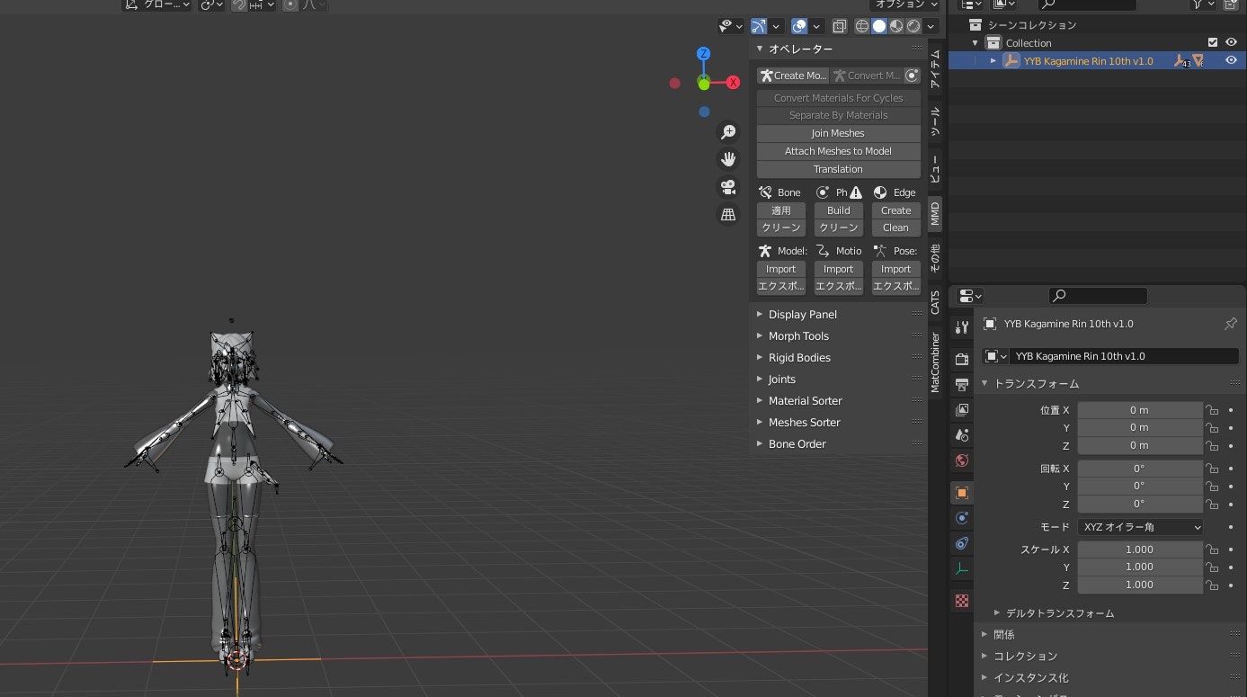This screenshot has height=697, width=1247.
Task: Open the Texture properties tab icon
Action: click(x=962, y=600)
